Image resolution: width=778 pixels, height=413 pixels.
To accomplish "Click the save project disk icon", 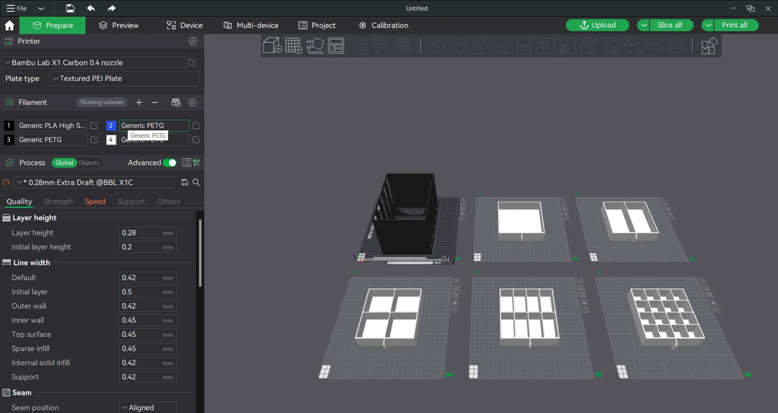I will pyautogui.click(x=70, y=8).
